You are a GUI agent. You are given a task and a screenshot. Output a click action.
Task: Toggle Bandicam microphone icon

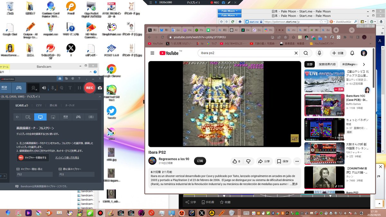pyautogui.click(x=53, y=88)
